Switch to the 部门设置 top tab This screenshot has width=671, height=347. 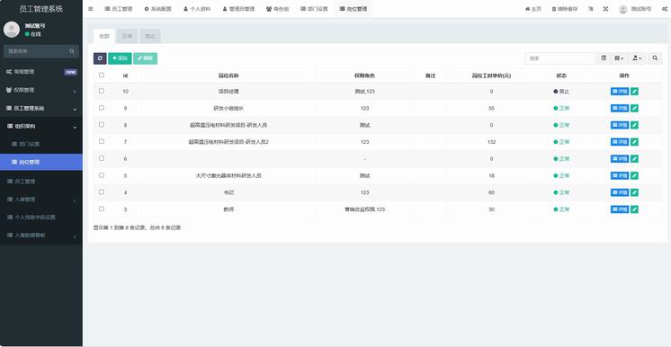click(x=314, y=9)
